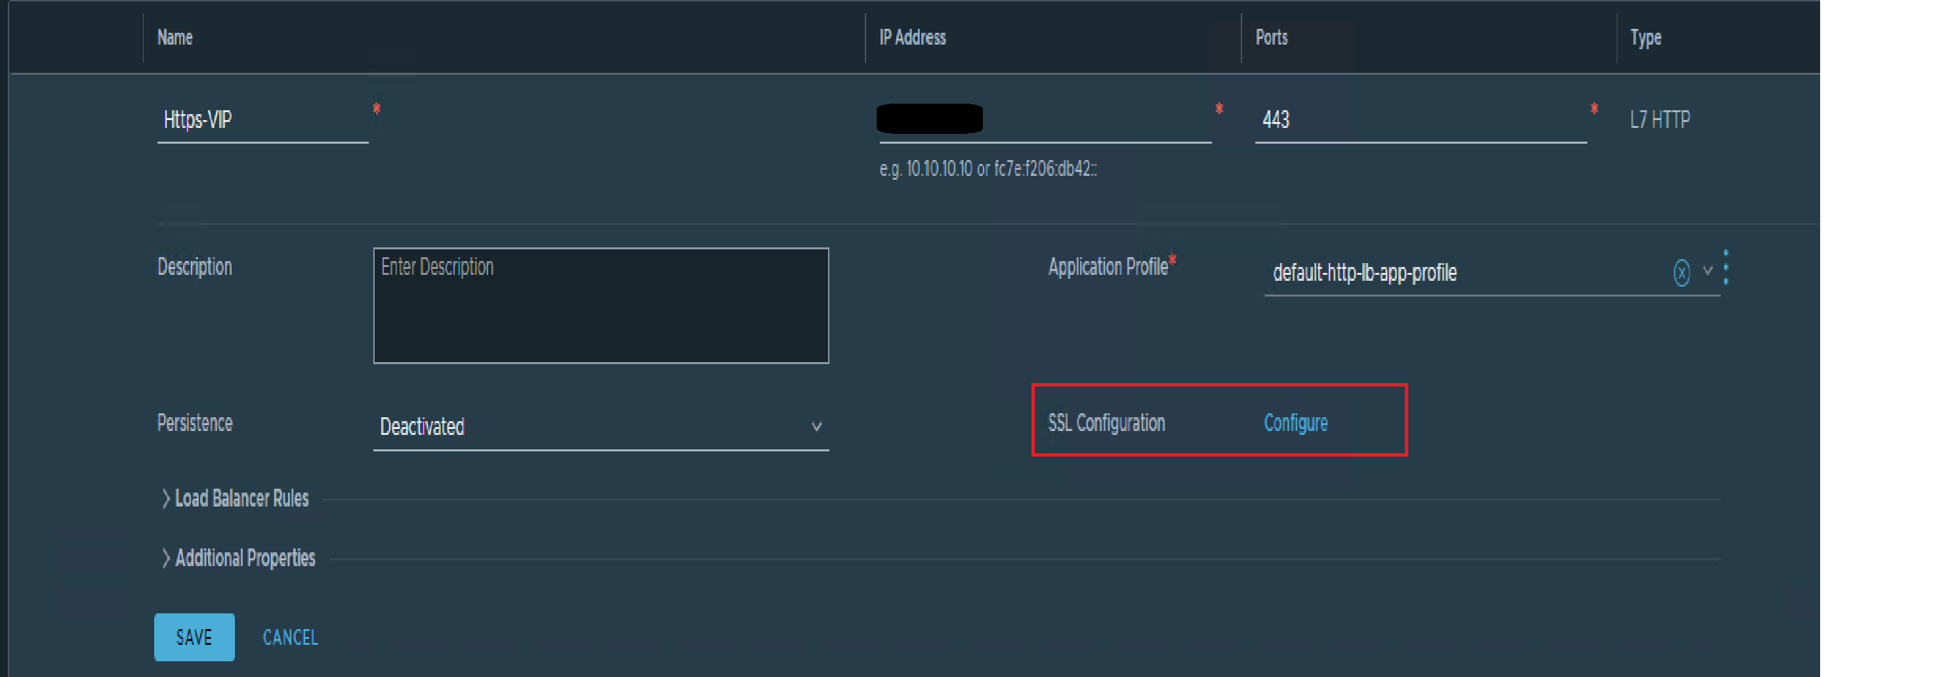Expand the Load Balancer Rules section
This screenshot has width=1952, height=677.
pyautogui.click(x=235, y=499)
